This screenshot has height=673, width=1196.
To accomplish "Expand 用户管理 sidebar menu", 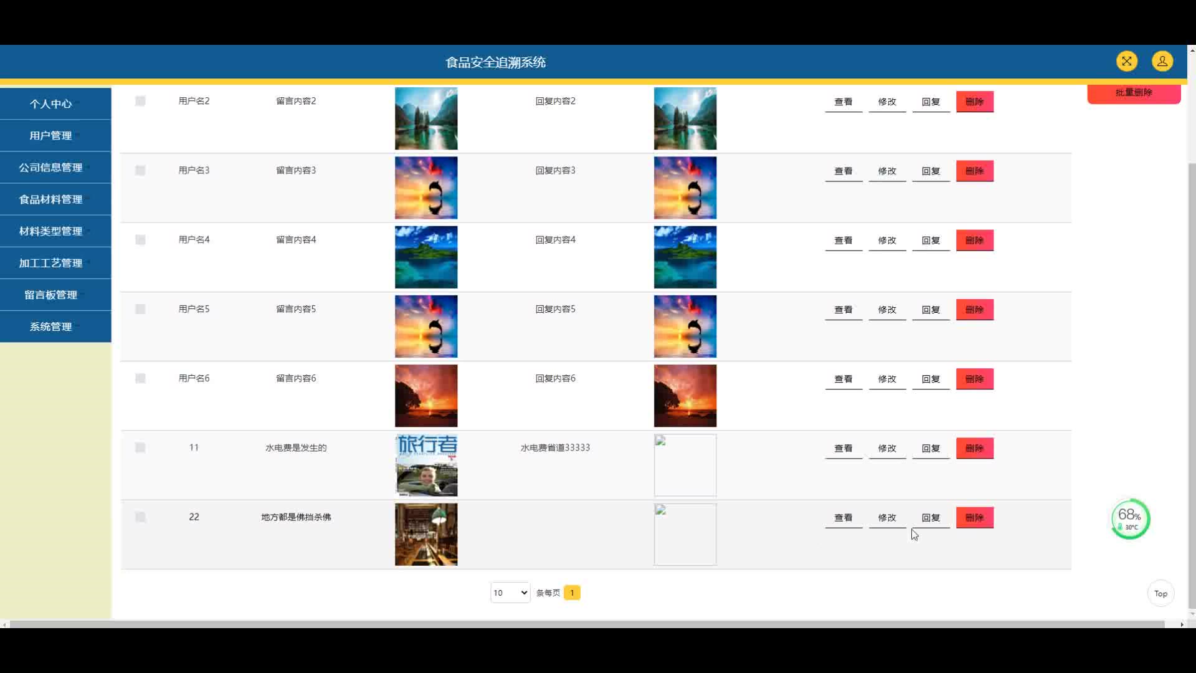I will click(51, 135).
